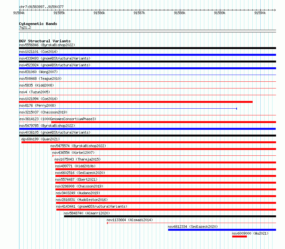Click the nsv5835 (Kidd2008) label

point(37,85)
